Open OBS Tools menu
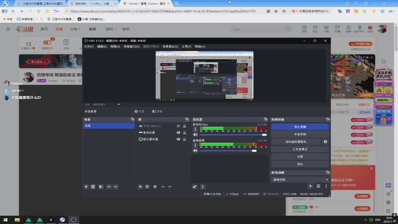The image size is (398, 224). 186,46
